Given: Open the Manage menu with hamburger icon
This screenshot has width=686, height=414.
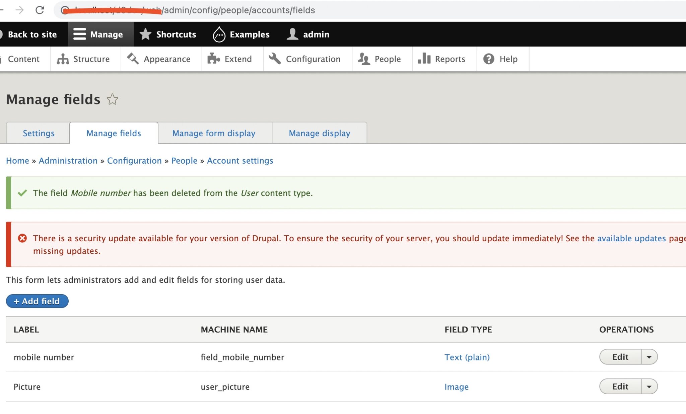Looking at the screenshot, I should 80,34.
